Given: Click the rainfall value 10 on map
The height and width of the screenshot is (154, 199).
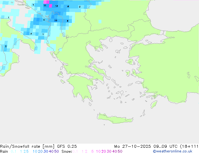Looking at the screenshot, I should point(56,20).
